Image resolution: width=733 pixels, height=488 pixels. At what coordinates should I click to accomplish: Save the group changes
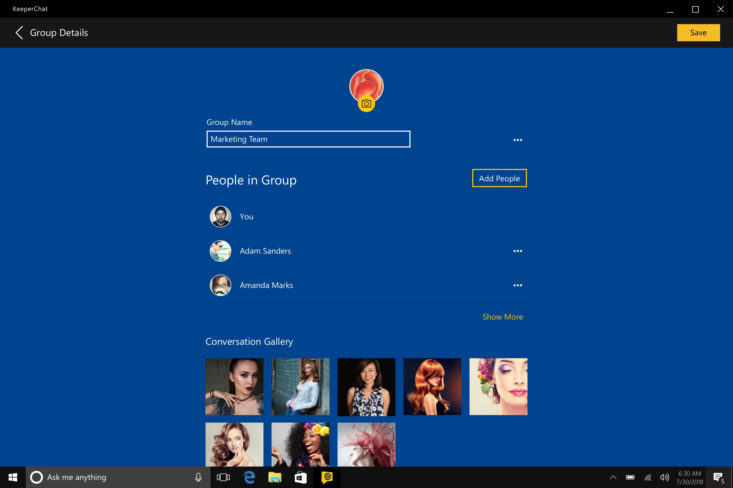tap(698, 32)
